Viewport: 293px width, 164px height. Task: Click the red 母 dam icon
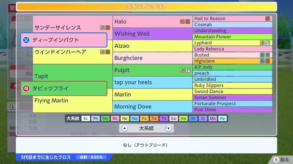pos(26,88)
